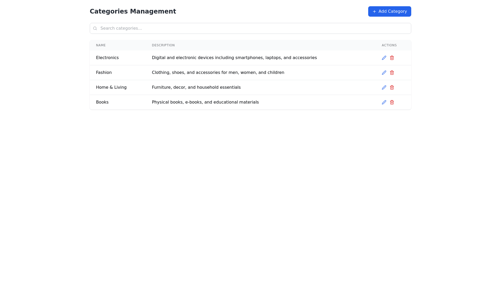Remove the Fashion category via trash icon
Image resolution: width=501 pixels, height=281 pixels.
click(392, 73)
